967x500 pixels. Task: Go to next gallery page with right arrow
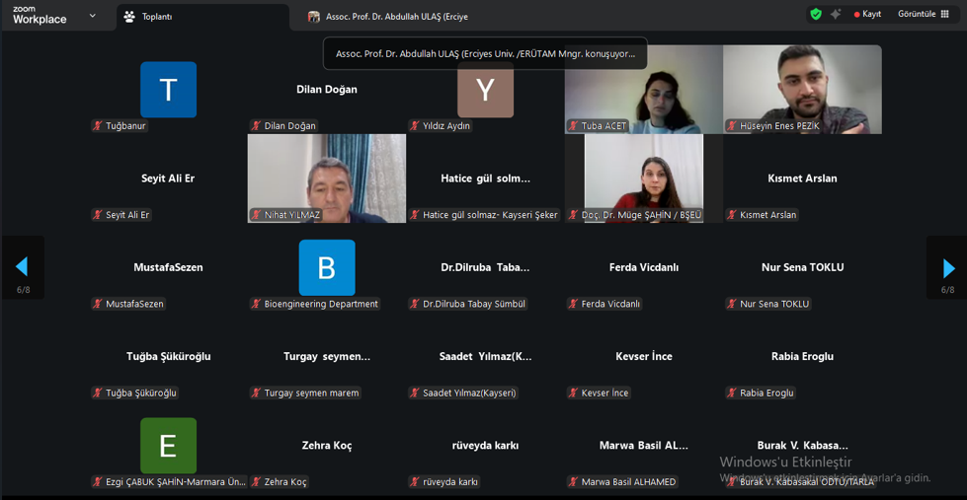(x=947, y=267)
